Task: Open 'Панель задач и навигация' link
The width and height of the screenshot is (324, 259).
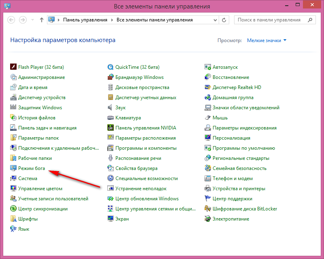Action: pyautogui.click(x=47, y=127)
